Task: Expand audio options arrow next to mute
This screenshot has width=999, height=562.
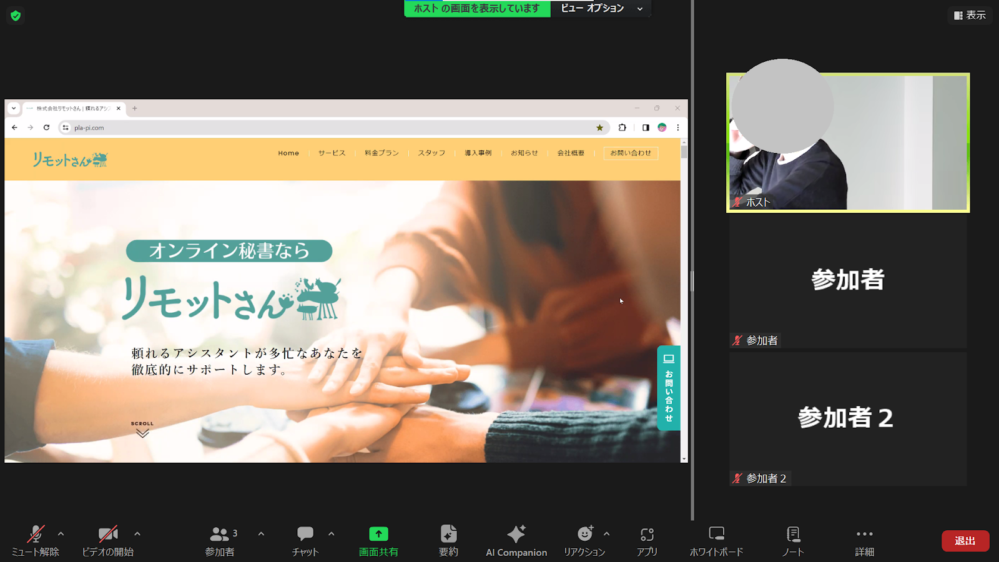Action: coord(61,534)
